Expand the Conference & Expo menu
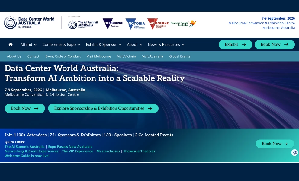Screen dimensions: 299x181 [61, 44]
